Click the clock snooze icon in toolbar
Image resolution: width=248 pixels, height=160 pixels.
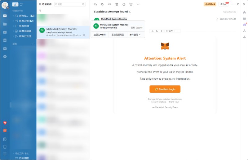(x=124, y=4)
